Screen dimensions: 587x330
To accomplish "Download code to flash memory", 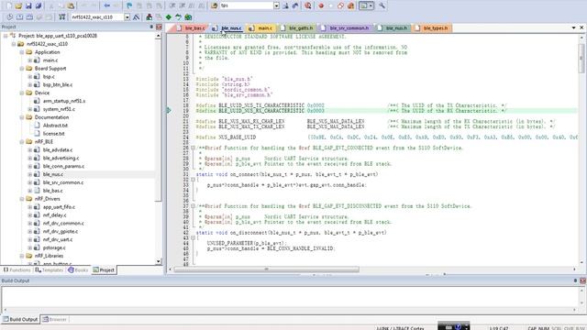I will coord(62,16).
